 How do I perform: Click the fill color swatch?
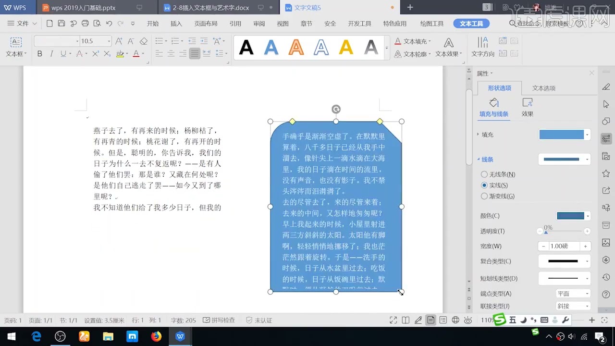tap(561, 135)
